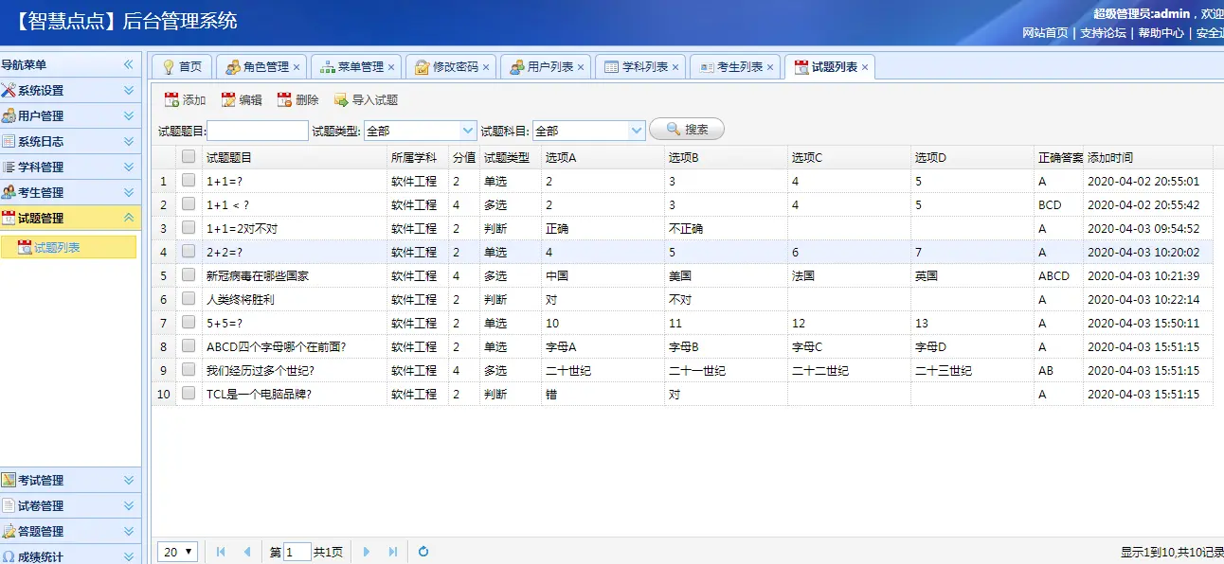Close the 考生列表 tab
Screen dimensions: 1224x564
[x=770, y=67]
